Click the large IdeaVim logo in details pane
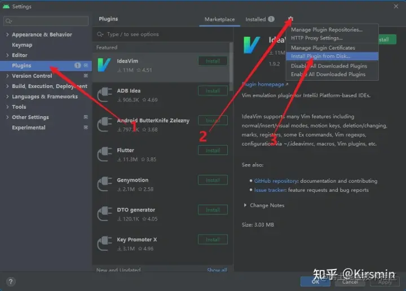Viewport: 406px width, 291px height. point(251,45)
